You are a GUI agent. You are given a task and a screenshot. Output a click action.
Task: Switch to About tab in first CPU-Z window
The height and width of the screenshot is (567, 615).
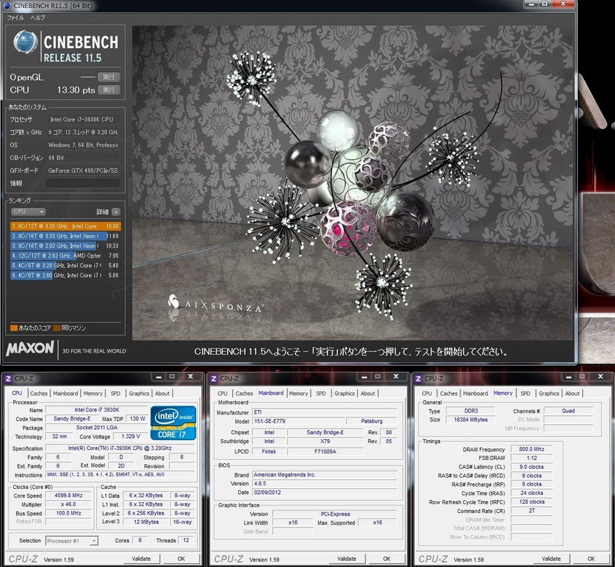(162, 393)
